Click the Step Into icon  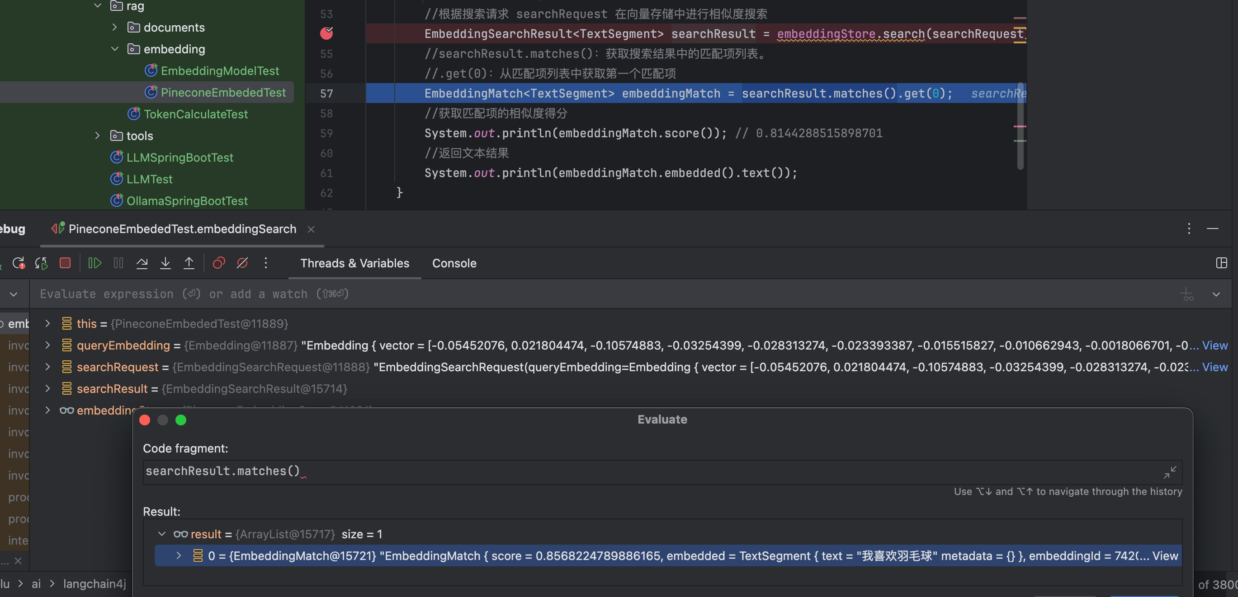pos(165,263)
